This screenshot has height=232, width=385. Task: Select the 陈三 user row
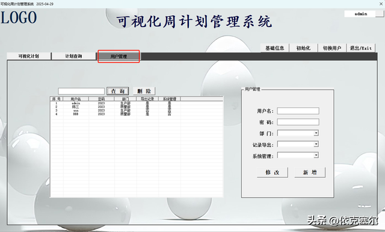137,107
